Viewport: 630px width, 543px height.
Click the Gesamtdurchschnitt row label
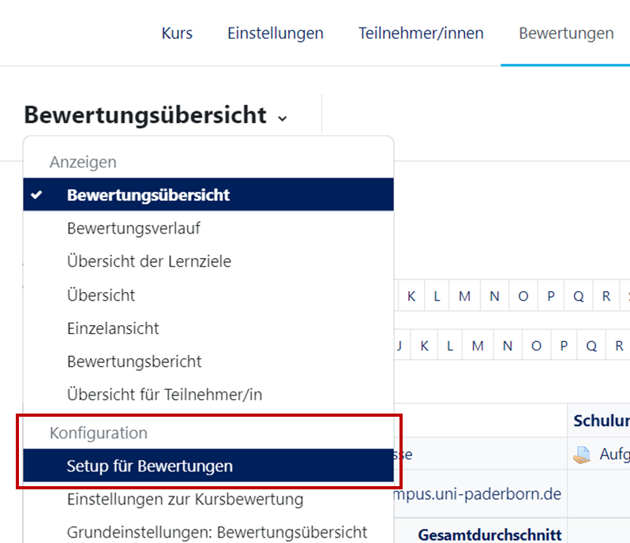click(x=489, y=535)
